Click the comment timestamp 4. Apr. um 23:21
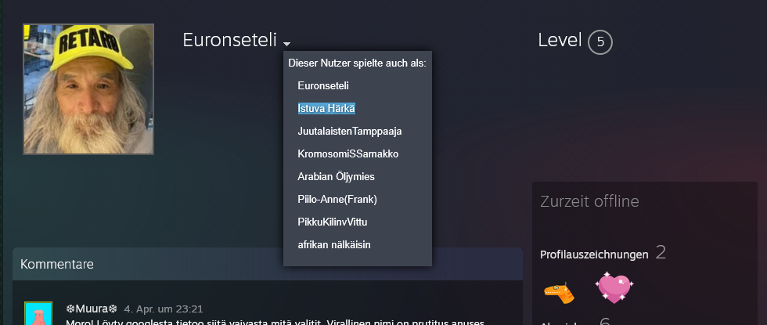767x325 pixels. (162, 309)
